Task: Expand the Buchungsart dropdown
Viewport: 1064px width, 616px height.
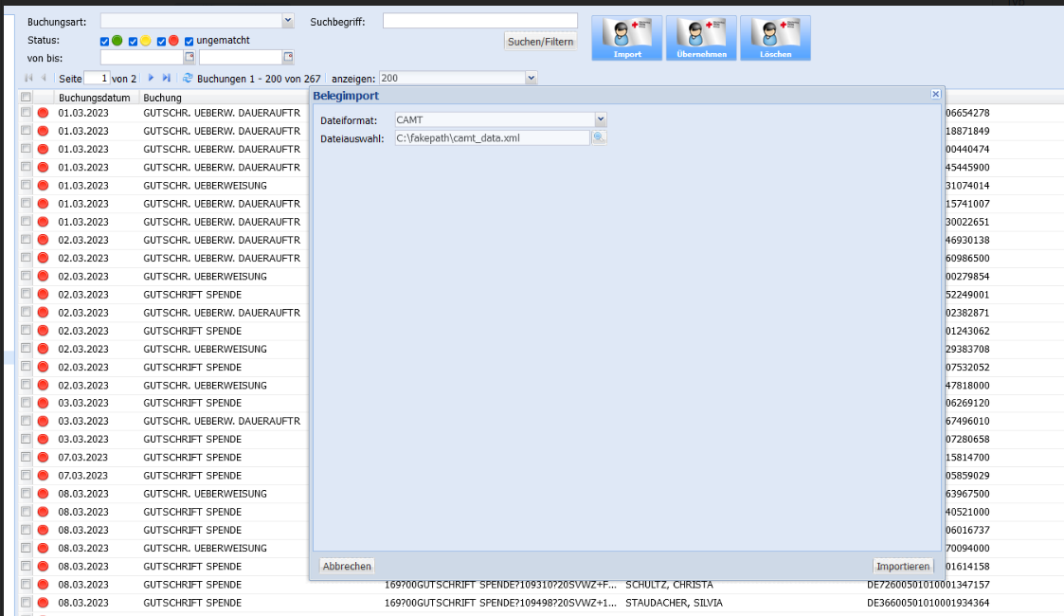Action: (288, 21)
